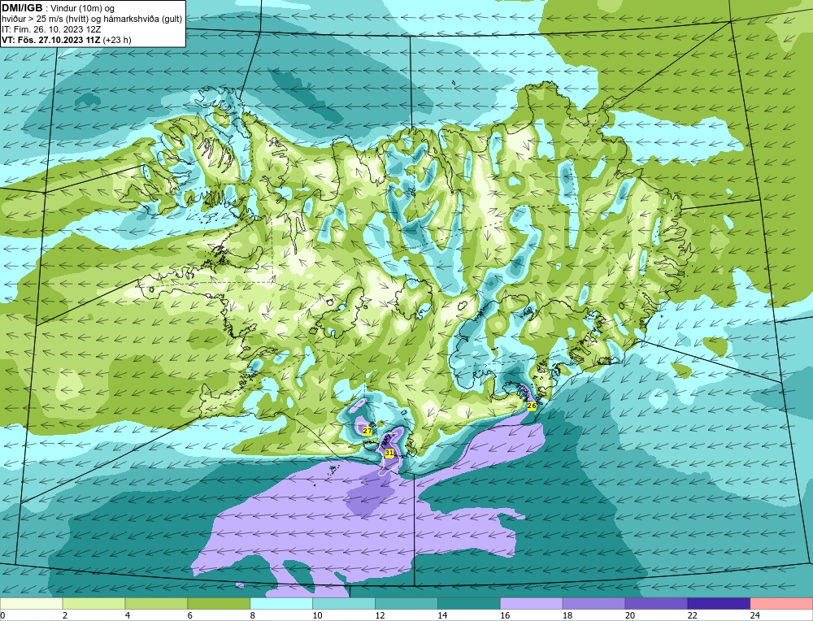Image resolution: width=813 pixels, height=621 pixels.
Task: Select the dark indigo 22–24 m/s legend swatch
Action: click(x=719, y=604)
